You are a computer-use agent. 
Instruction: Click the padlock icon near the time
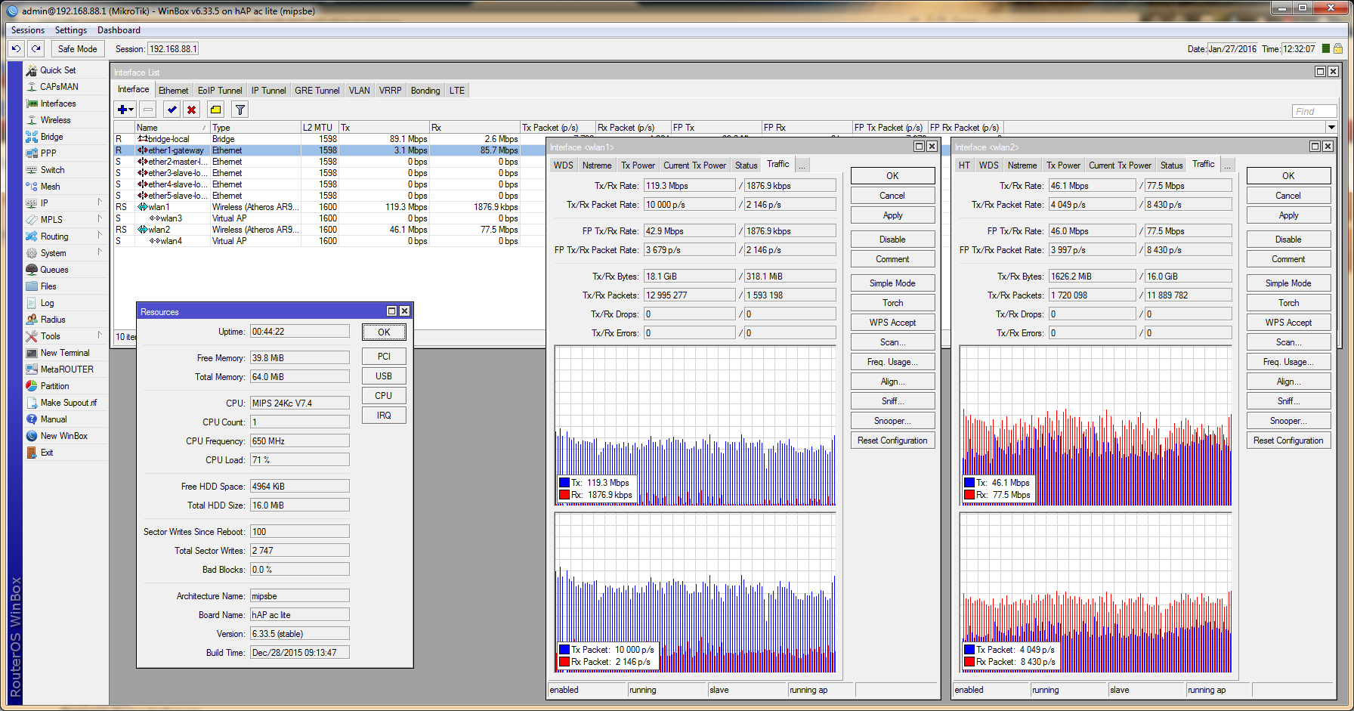[x=1337, y=49]
